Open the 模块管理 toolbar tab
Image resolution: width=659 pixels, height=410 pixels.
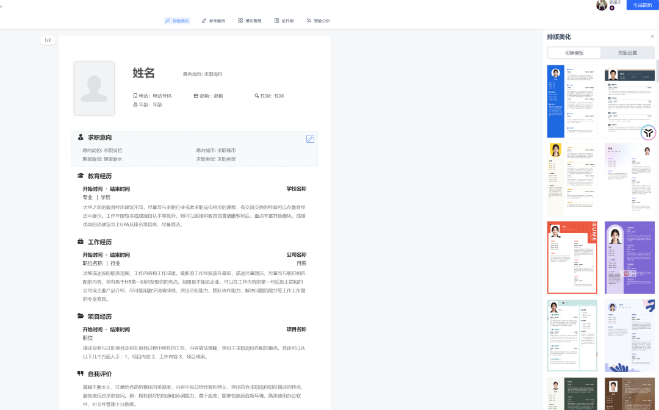(x=250, y=21)
